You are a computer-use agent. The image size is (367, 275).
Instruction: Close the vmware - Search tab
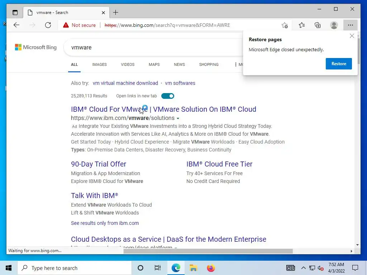pos(103,13)
